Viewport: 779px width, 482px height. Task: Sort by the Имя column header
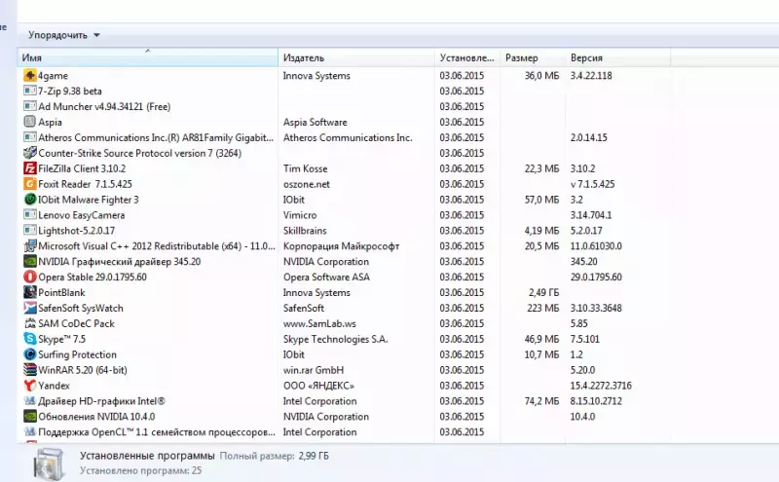click(x=148, y=57)
